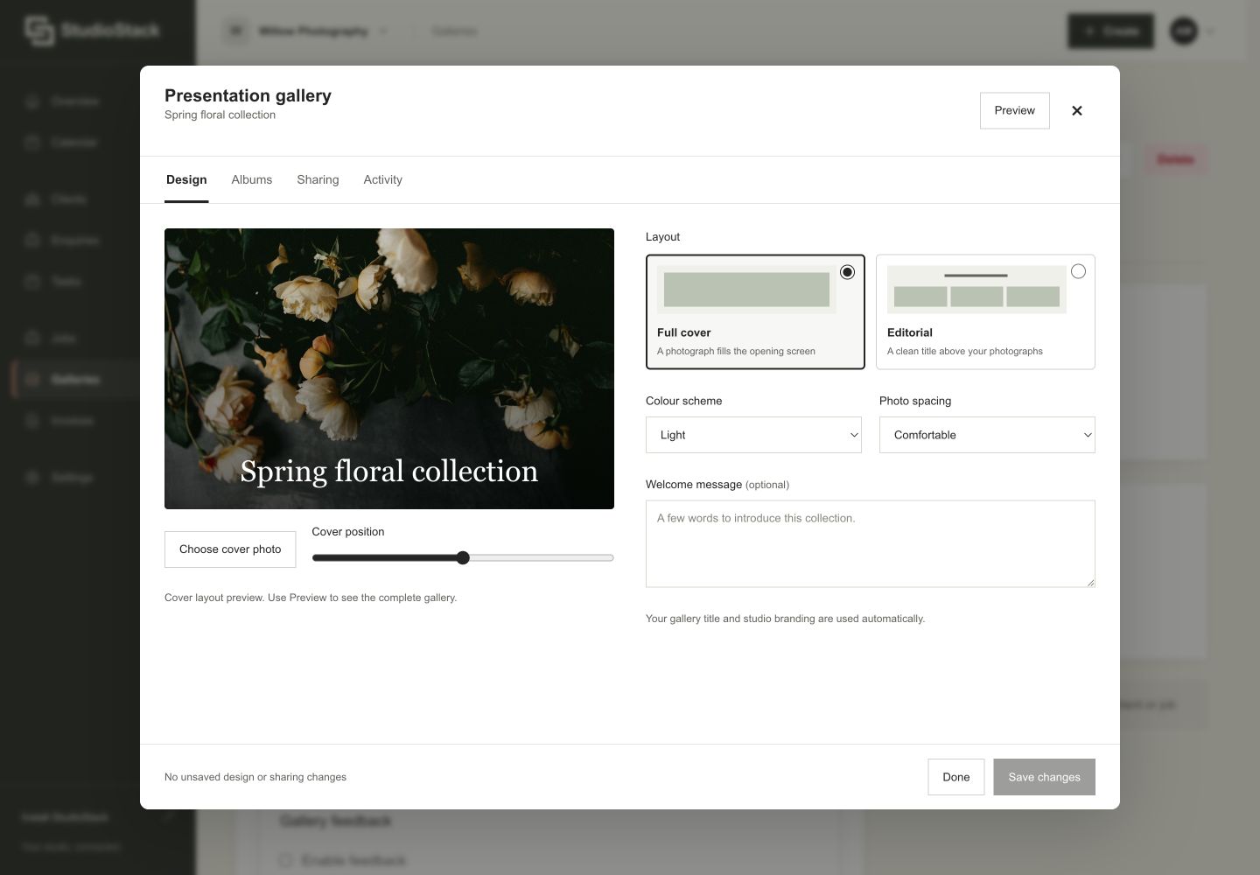Click Choose cover photo

point(230,549)
